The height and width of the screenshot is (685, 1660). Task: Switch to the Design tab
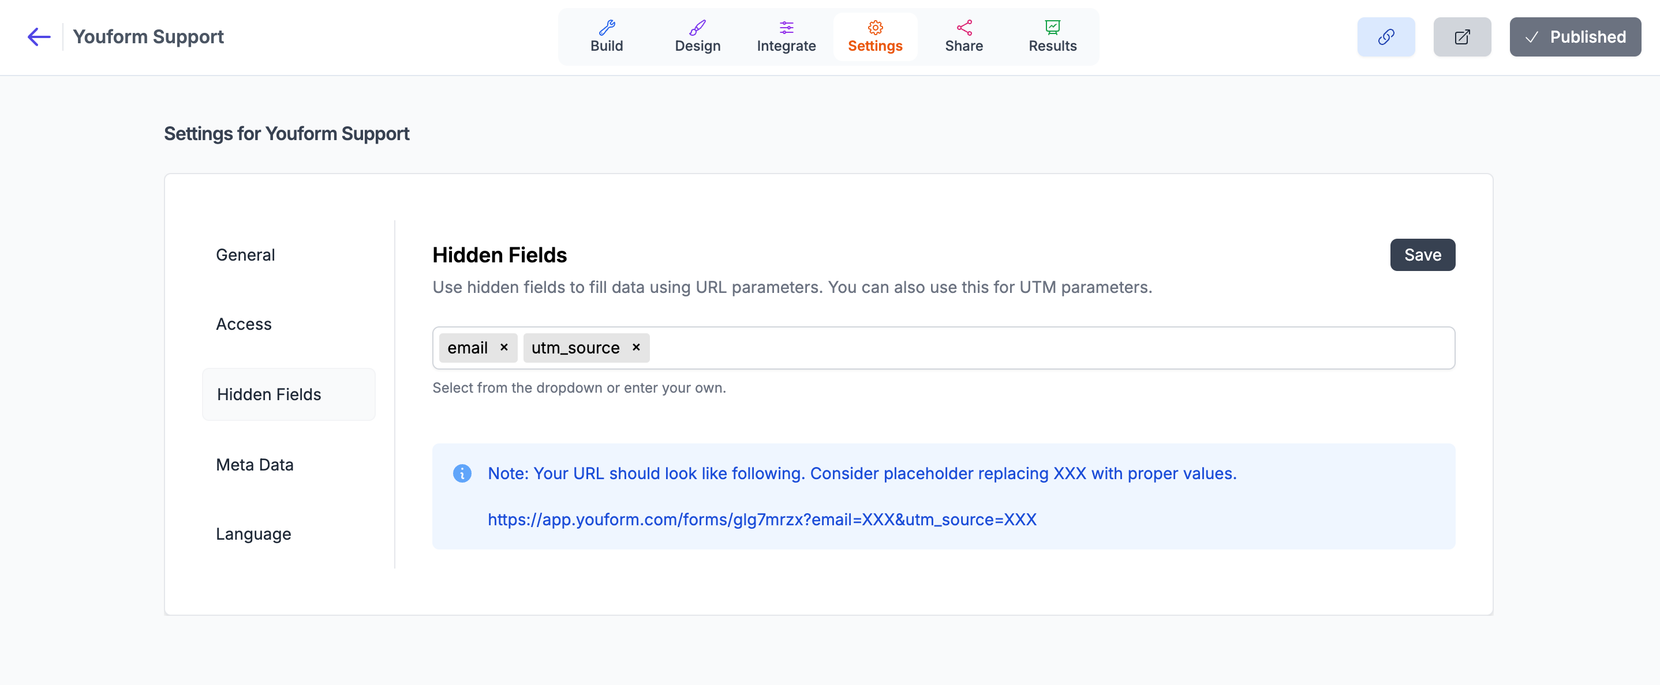[697, 37]
